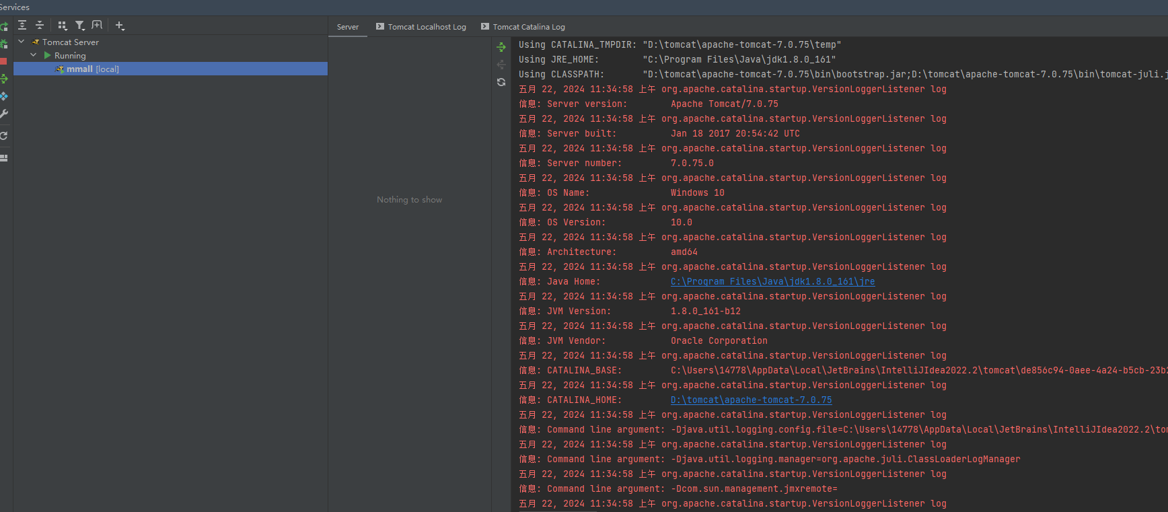Screen dimensions: 1168x512
Task: Open the Filter dropdown in Services toolbar
Action: (80, 26)
